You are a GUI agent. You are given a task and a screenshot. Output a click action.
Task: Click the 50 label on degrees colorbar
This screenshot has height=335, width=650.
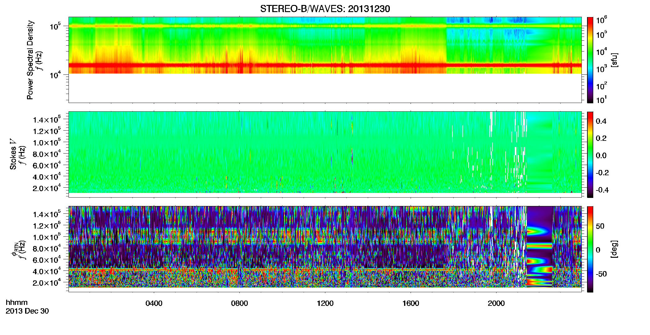(x=600, y=226)
